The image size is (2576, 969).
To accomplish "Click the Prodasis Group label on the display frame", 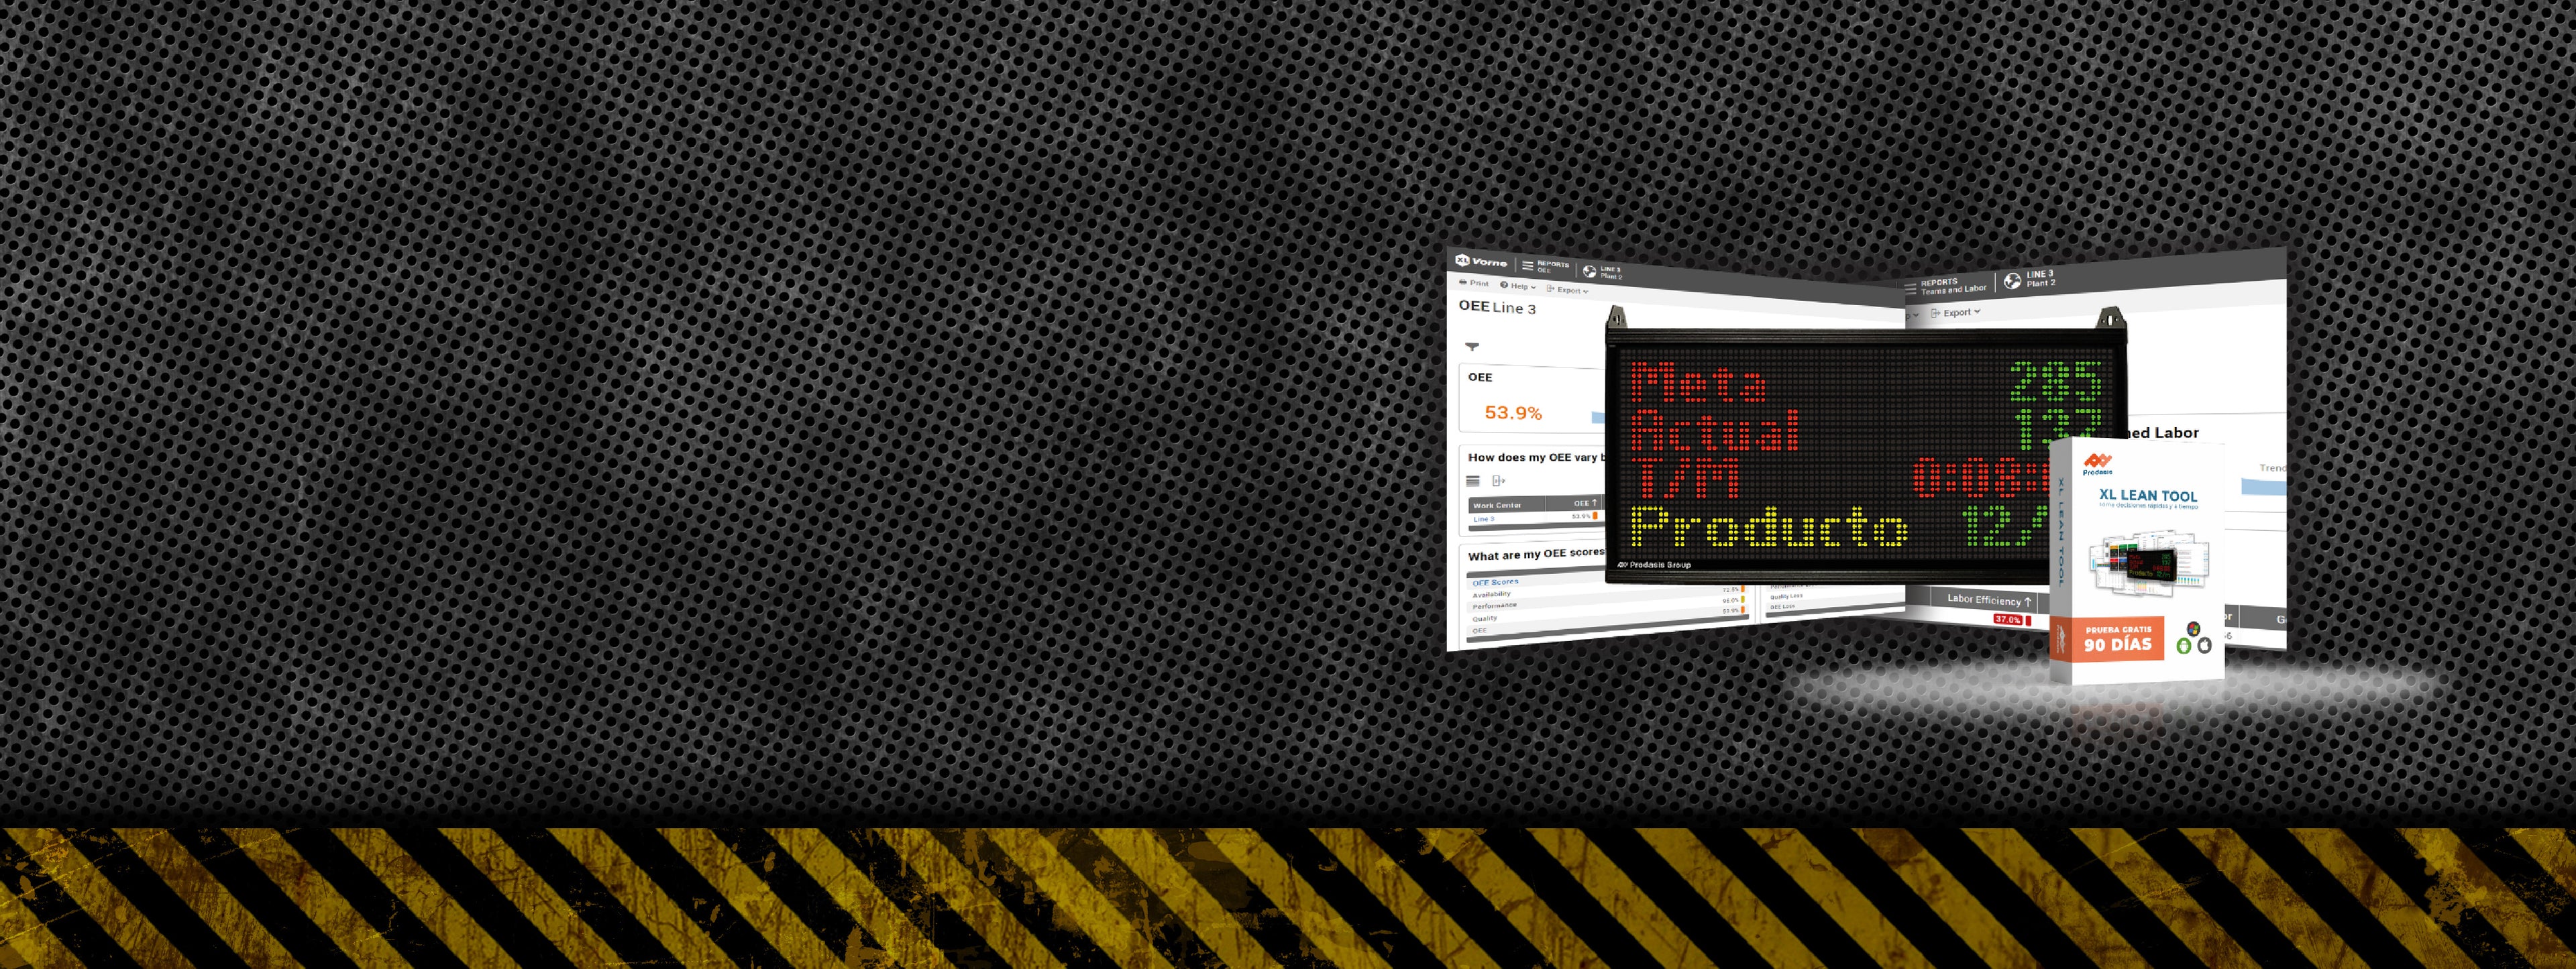I will [x=1654, y=565].
